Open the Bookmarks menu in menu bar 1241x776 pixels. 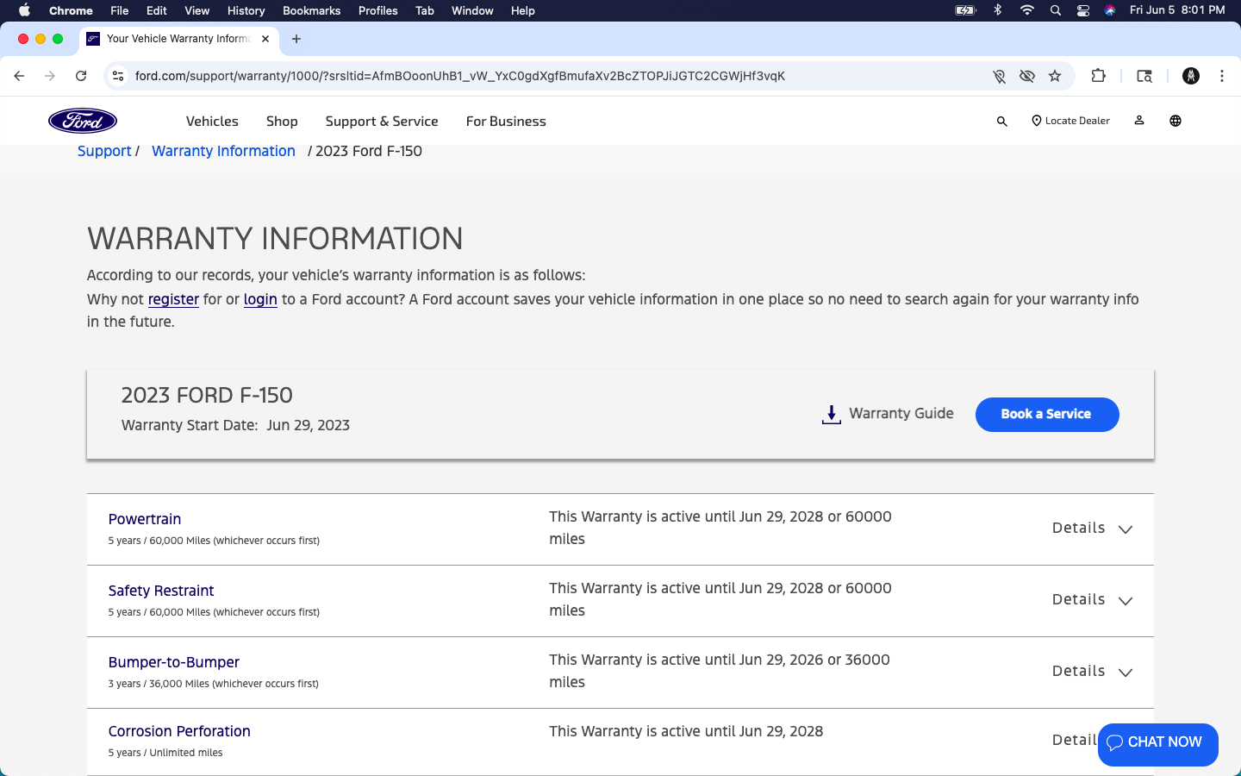[311, 10]
